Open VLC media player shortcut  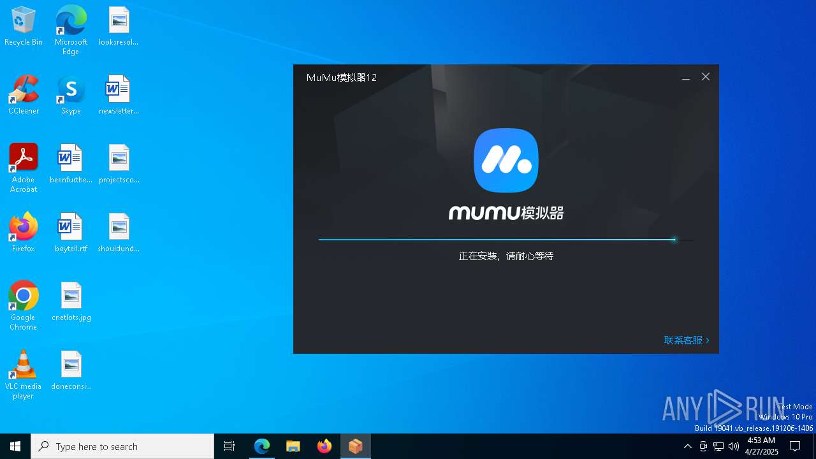24,375
